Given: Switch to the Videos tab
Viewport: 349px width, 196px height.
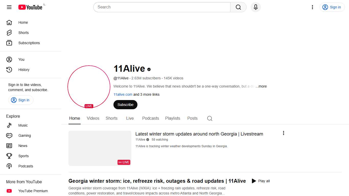Looking at the screenshot, I should [x=93, y=118].
